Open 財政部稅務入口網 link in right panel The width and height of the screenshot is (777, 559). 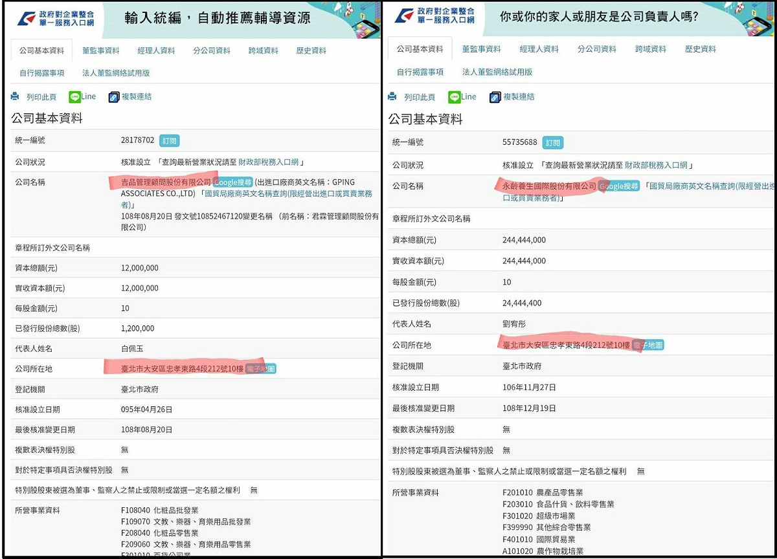point(655,165)
